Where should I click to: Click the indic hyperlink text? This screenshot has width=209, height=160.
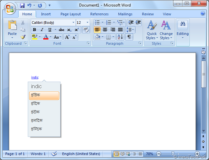click(35, 77)
